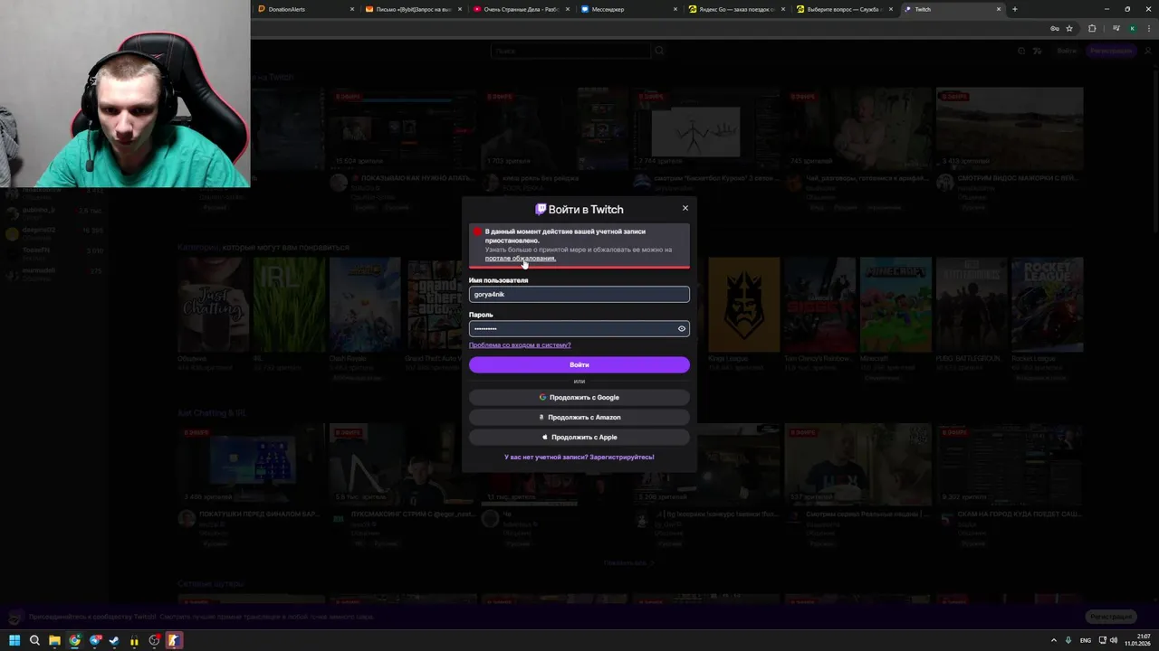
Task: Open the media control icon in toolbar
Action: (x=1116, y=28)
